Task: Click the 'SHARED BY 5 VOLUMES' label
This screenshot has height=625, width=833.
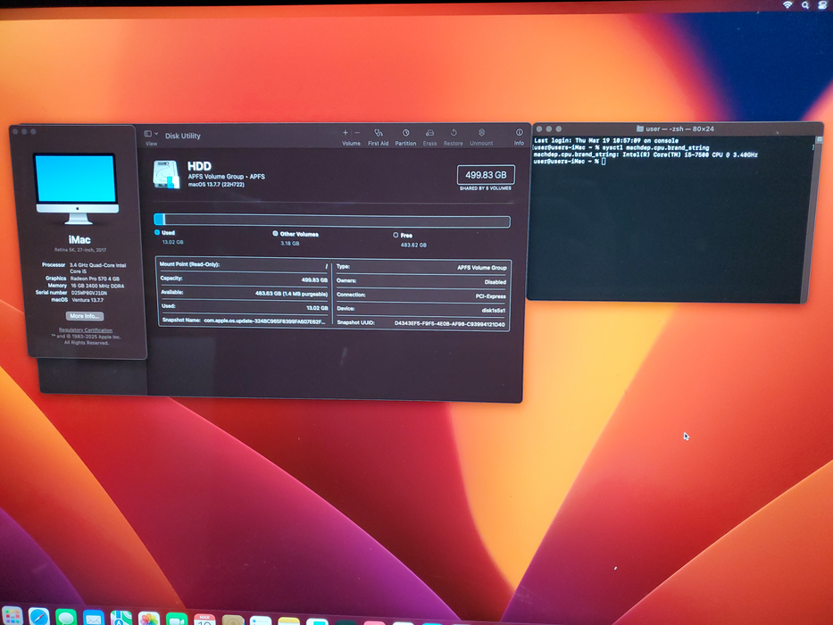Action: [486, 188]
